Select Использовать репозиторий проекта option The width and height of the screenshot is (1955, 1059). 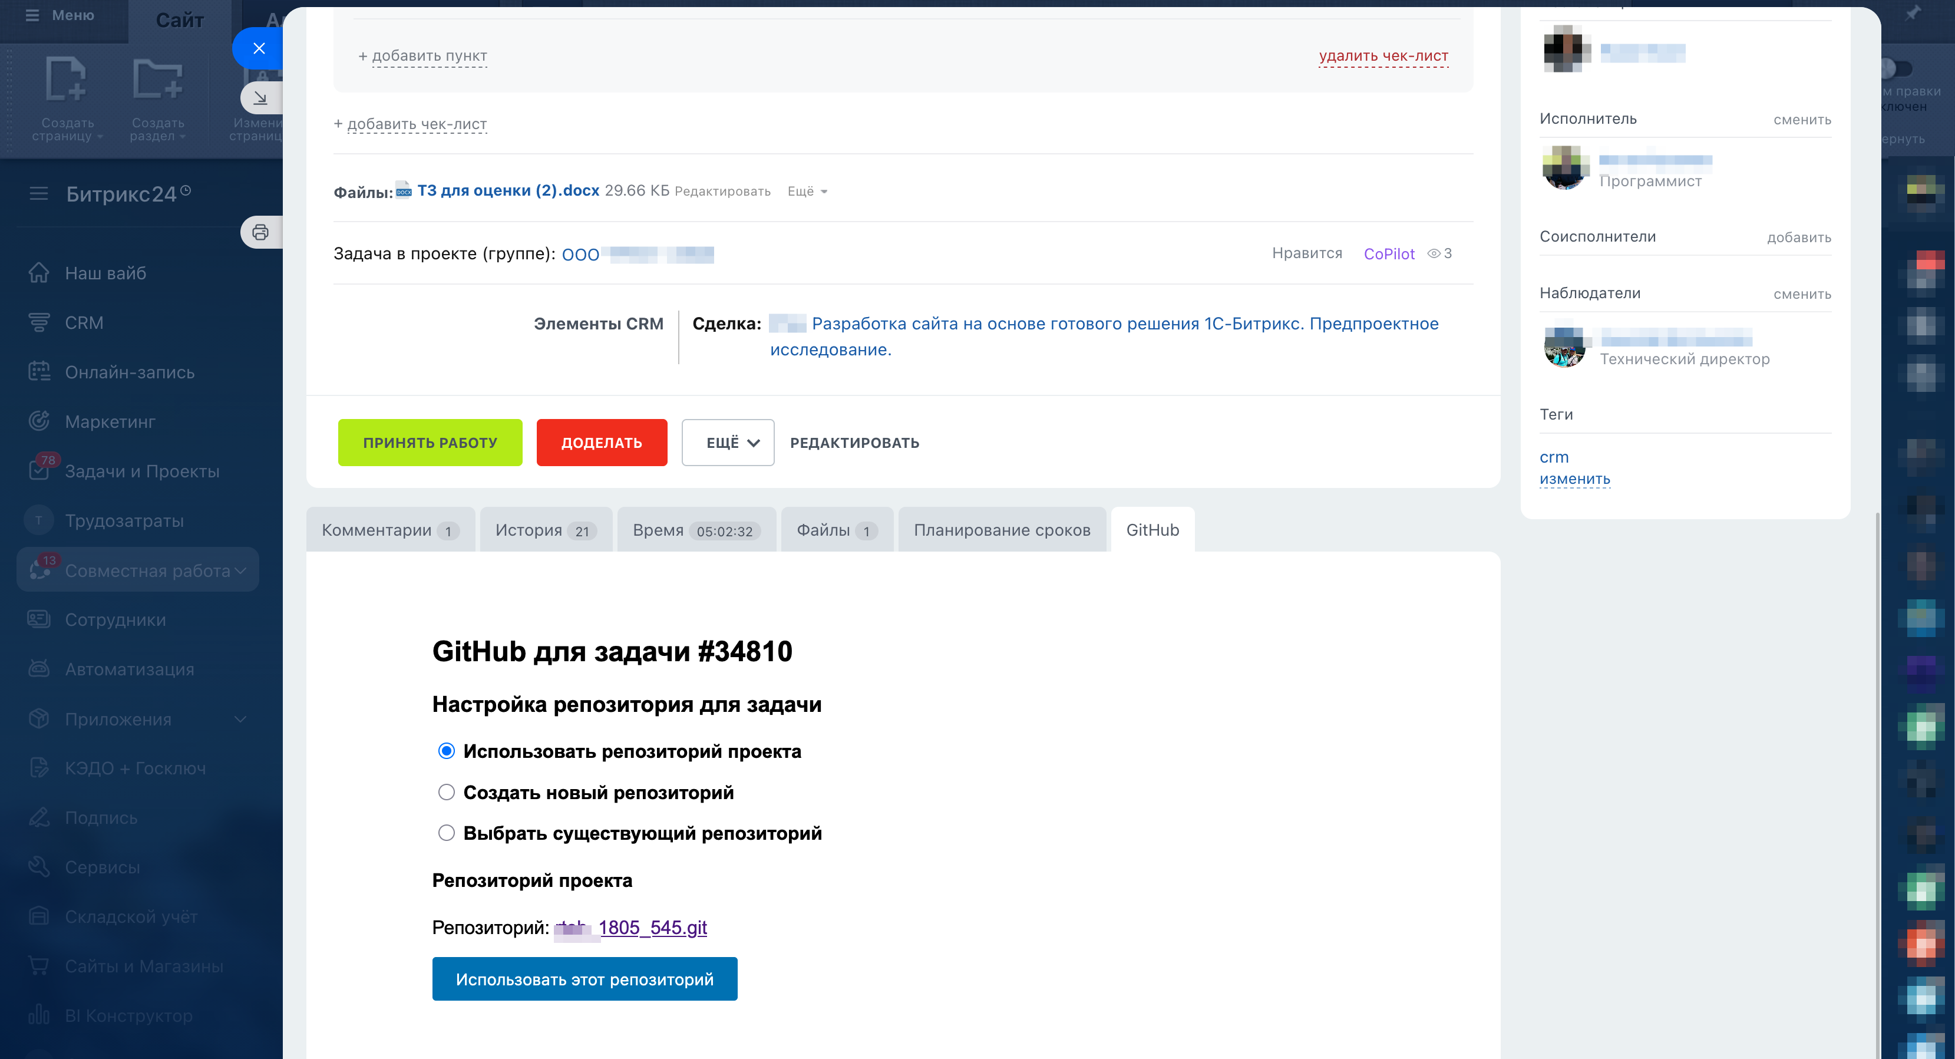tap(446, 751)
